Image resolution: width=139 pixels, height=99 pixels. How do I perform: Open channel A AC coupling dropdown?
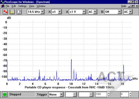(x=95, y=12)
